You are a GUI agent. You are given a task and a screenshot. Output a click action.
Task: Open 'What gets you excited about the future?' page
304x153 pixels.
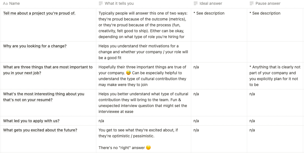tap(40, 130)
